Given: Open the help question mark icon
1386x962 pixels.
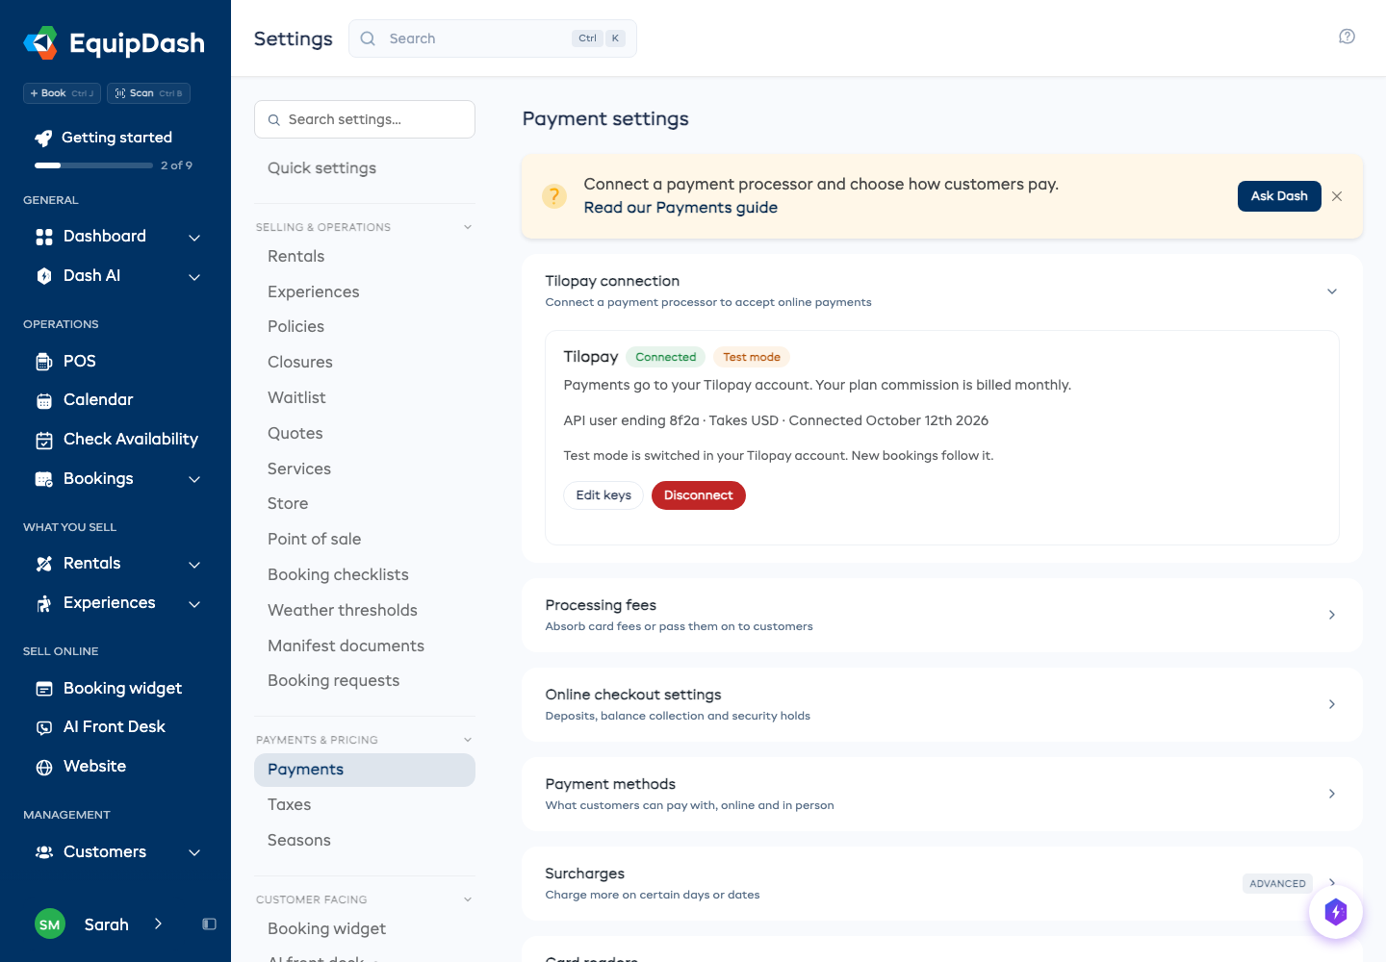Looking at the screenshot, I should pos(1347,37).
